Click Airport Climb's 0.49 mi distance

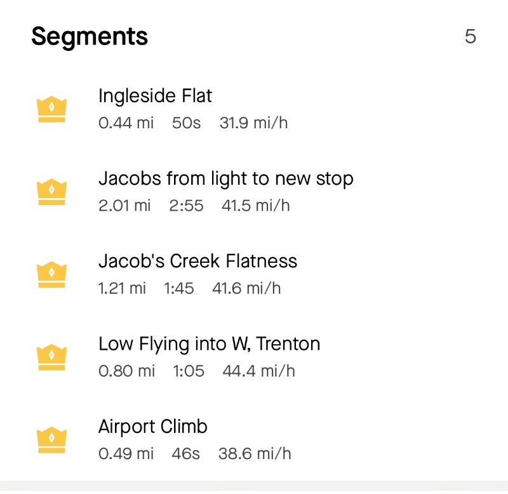pos(126,453)
